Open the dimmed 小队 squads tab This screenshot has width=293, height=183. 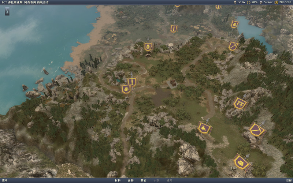(x=156, y=180)
